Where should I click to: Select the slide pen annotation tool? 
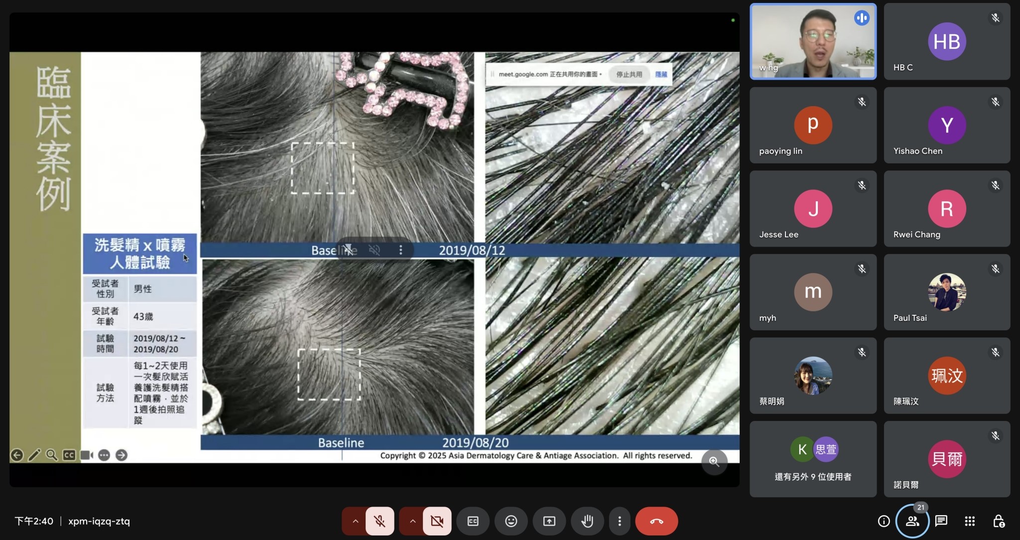pyautogui.click(x=34, y=455)
